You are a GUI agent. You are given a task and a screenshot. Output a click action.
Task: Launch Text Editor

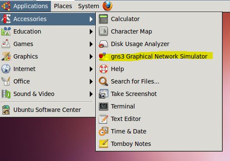(159, 119)
